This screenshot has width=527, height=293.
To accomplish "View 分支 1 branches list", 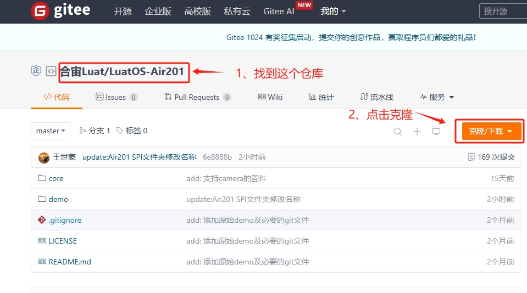I will [x=95, y=131].
